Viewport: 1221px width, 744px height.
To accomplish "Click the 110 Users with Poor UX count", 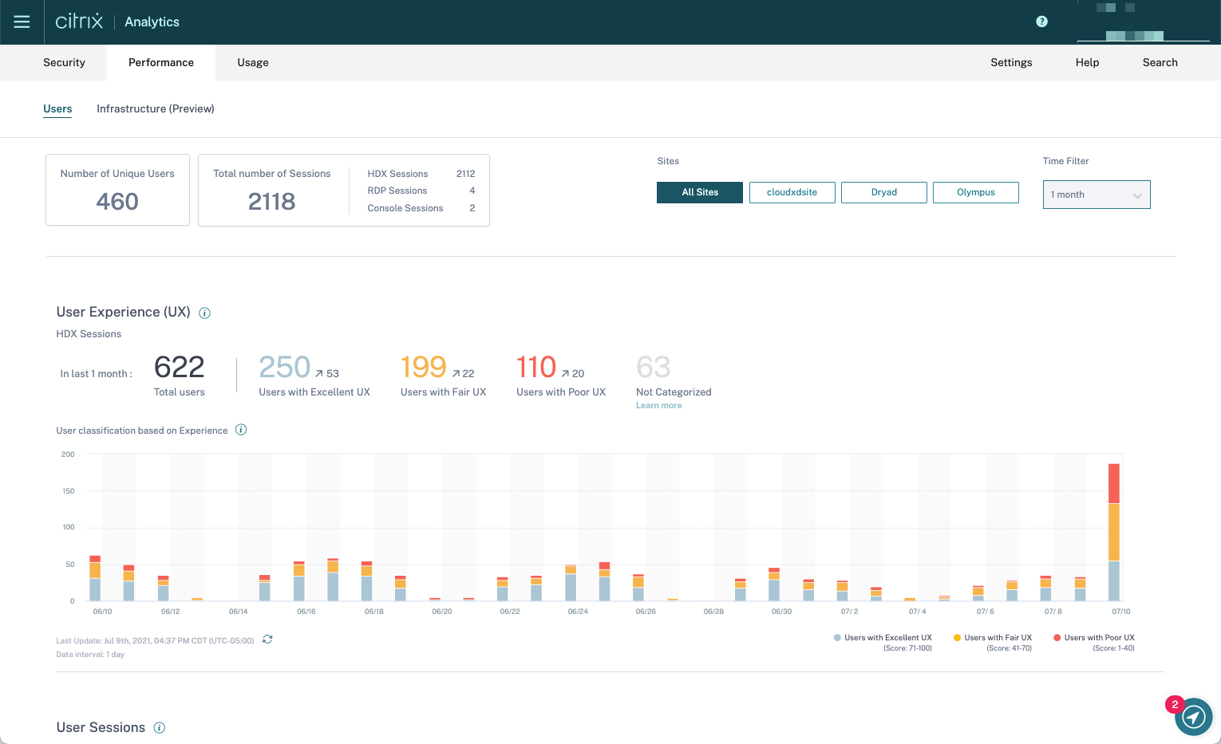I will (536, 367).
